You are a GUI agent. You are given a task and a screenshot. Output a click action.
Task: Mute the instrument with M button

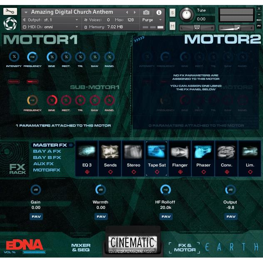[x=172, y=26]
